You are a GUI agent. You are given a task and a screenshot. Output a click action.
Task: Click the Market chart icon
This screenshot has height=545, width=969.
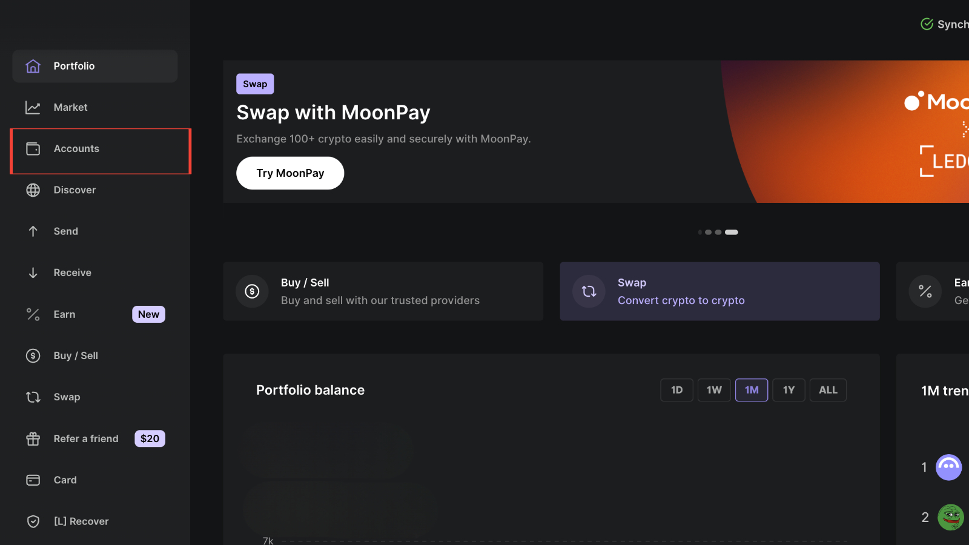click(x=33, y=107)
